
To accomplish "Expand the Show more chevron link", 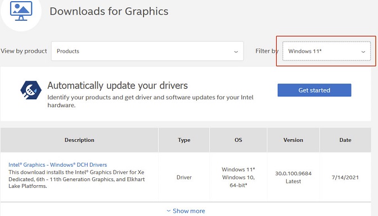I will (186, 211).
